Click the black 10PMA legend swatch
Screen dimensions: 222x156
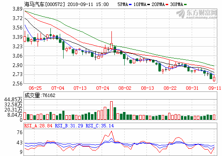[149, 5]
